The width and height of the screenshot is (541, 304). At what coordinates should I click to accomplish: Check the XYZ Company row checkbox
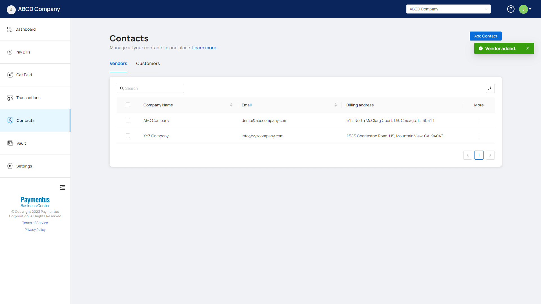[x=128, y=136]
